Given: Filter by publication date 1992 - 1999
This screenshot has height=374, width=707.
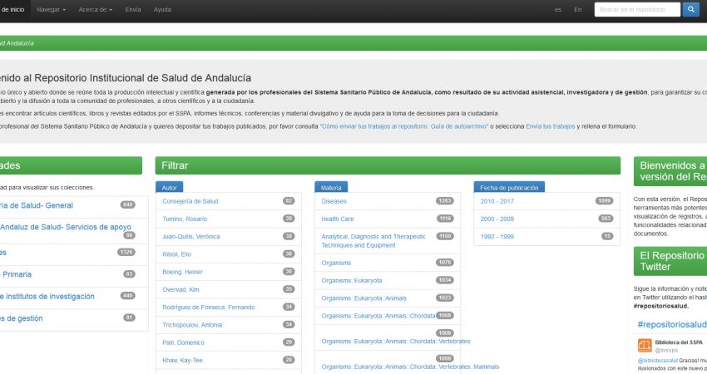Looking at the screenshot, I should tap(497, 237).
